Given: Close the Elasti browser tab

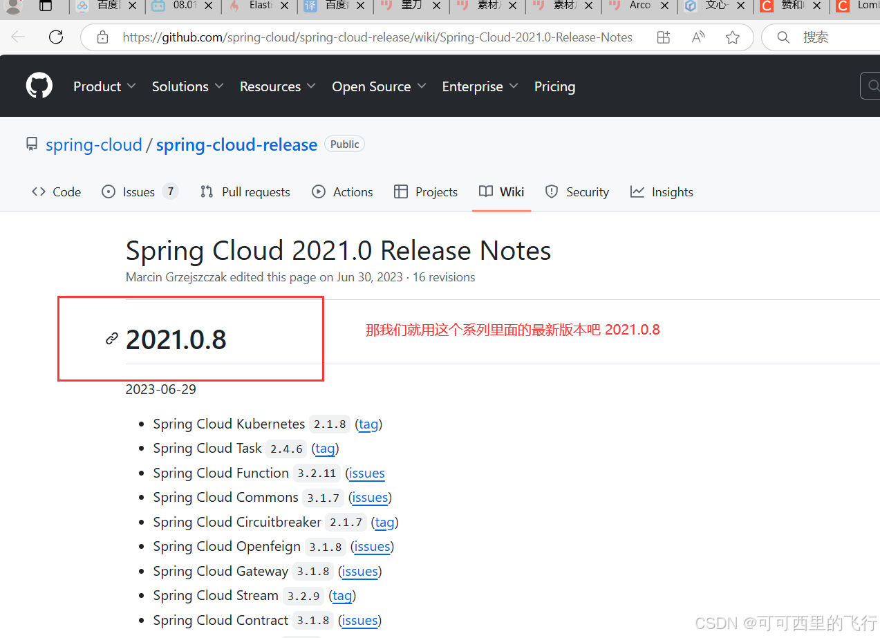Looking at the screenshot, I should pyautogui.click(x=283, y=6).
